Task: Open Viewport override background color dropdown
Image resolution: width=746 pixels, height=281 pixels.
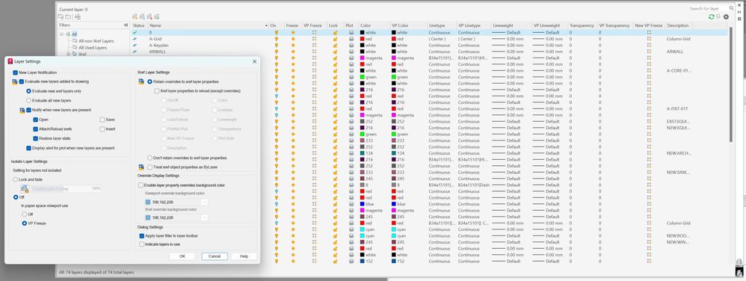Action: point(205,202)
